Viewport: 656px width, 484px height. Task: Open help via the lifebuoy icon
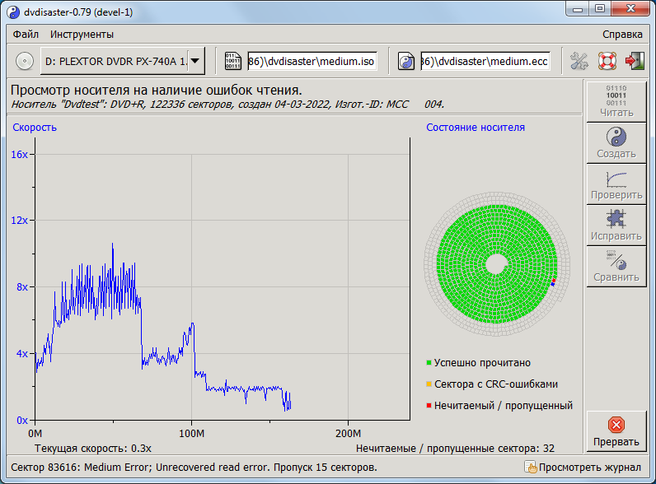pos(607,61)
